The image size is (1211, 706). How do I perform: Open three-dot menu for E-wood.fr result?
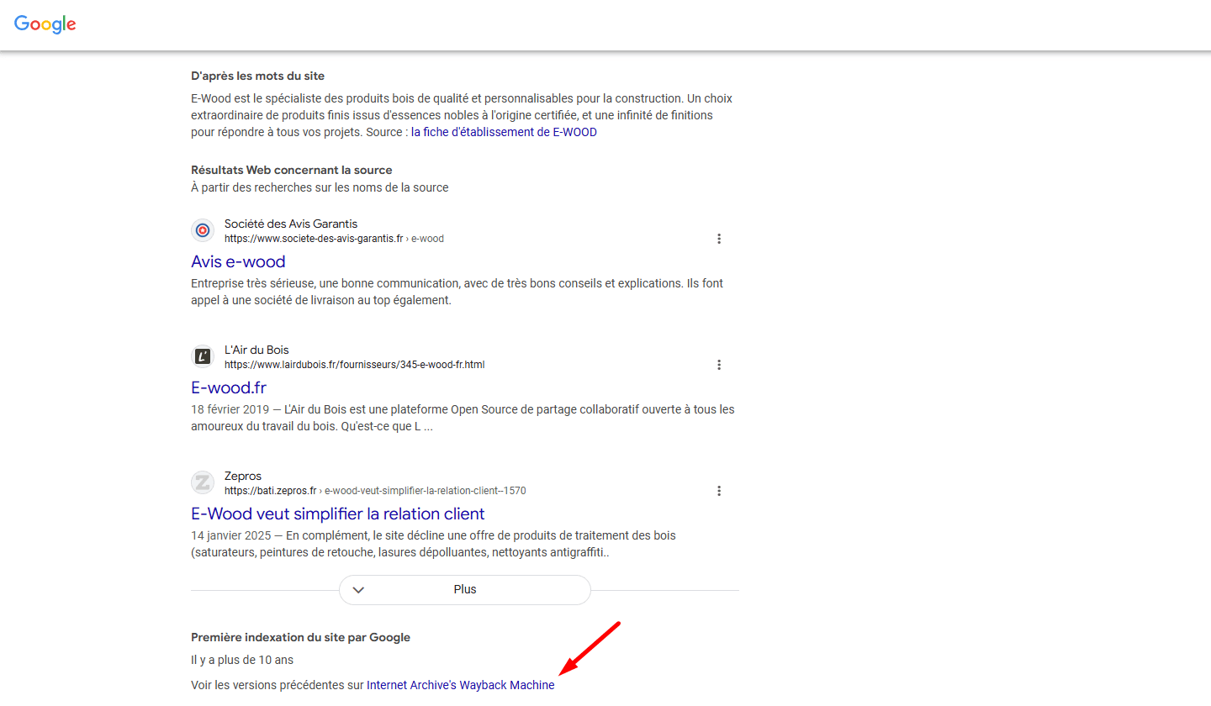click(719, 365)
